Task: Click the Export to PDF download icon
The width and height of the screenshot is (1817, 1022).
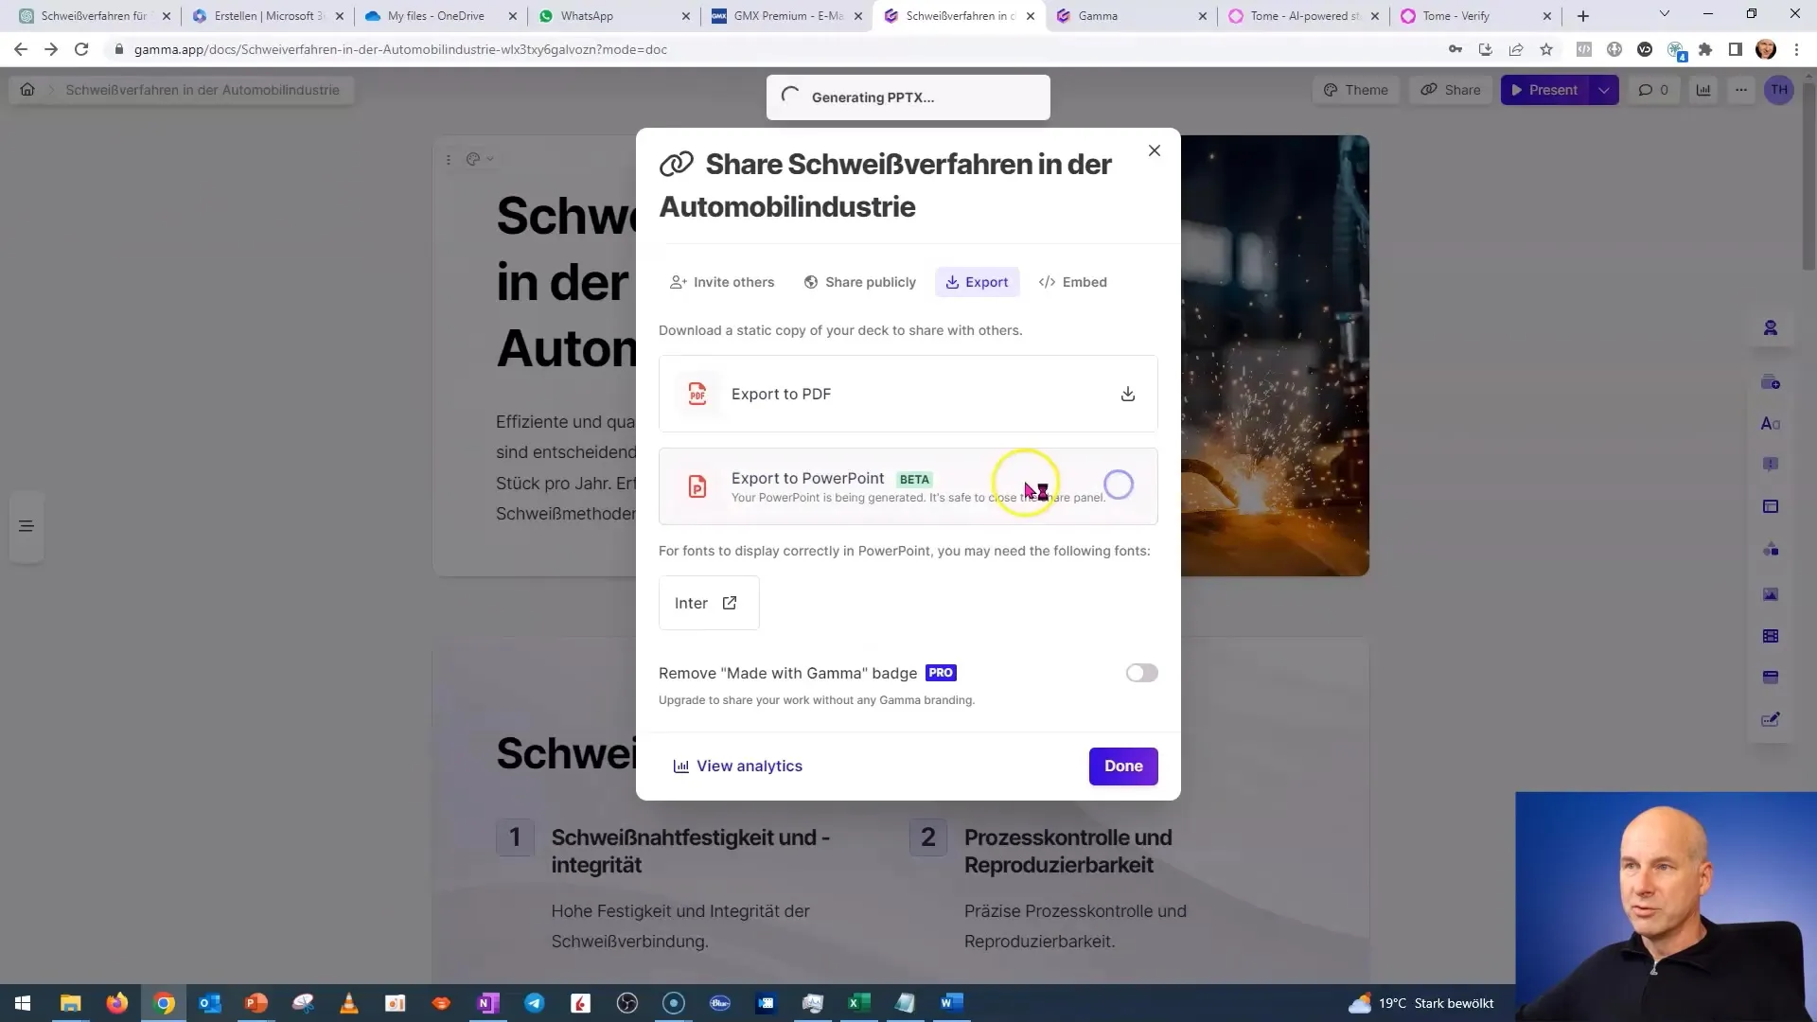Action: point(1125,393)
